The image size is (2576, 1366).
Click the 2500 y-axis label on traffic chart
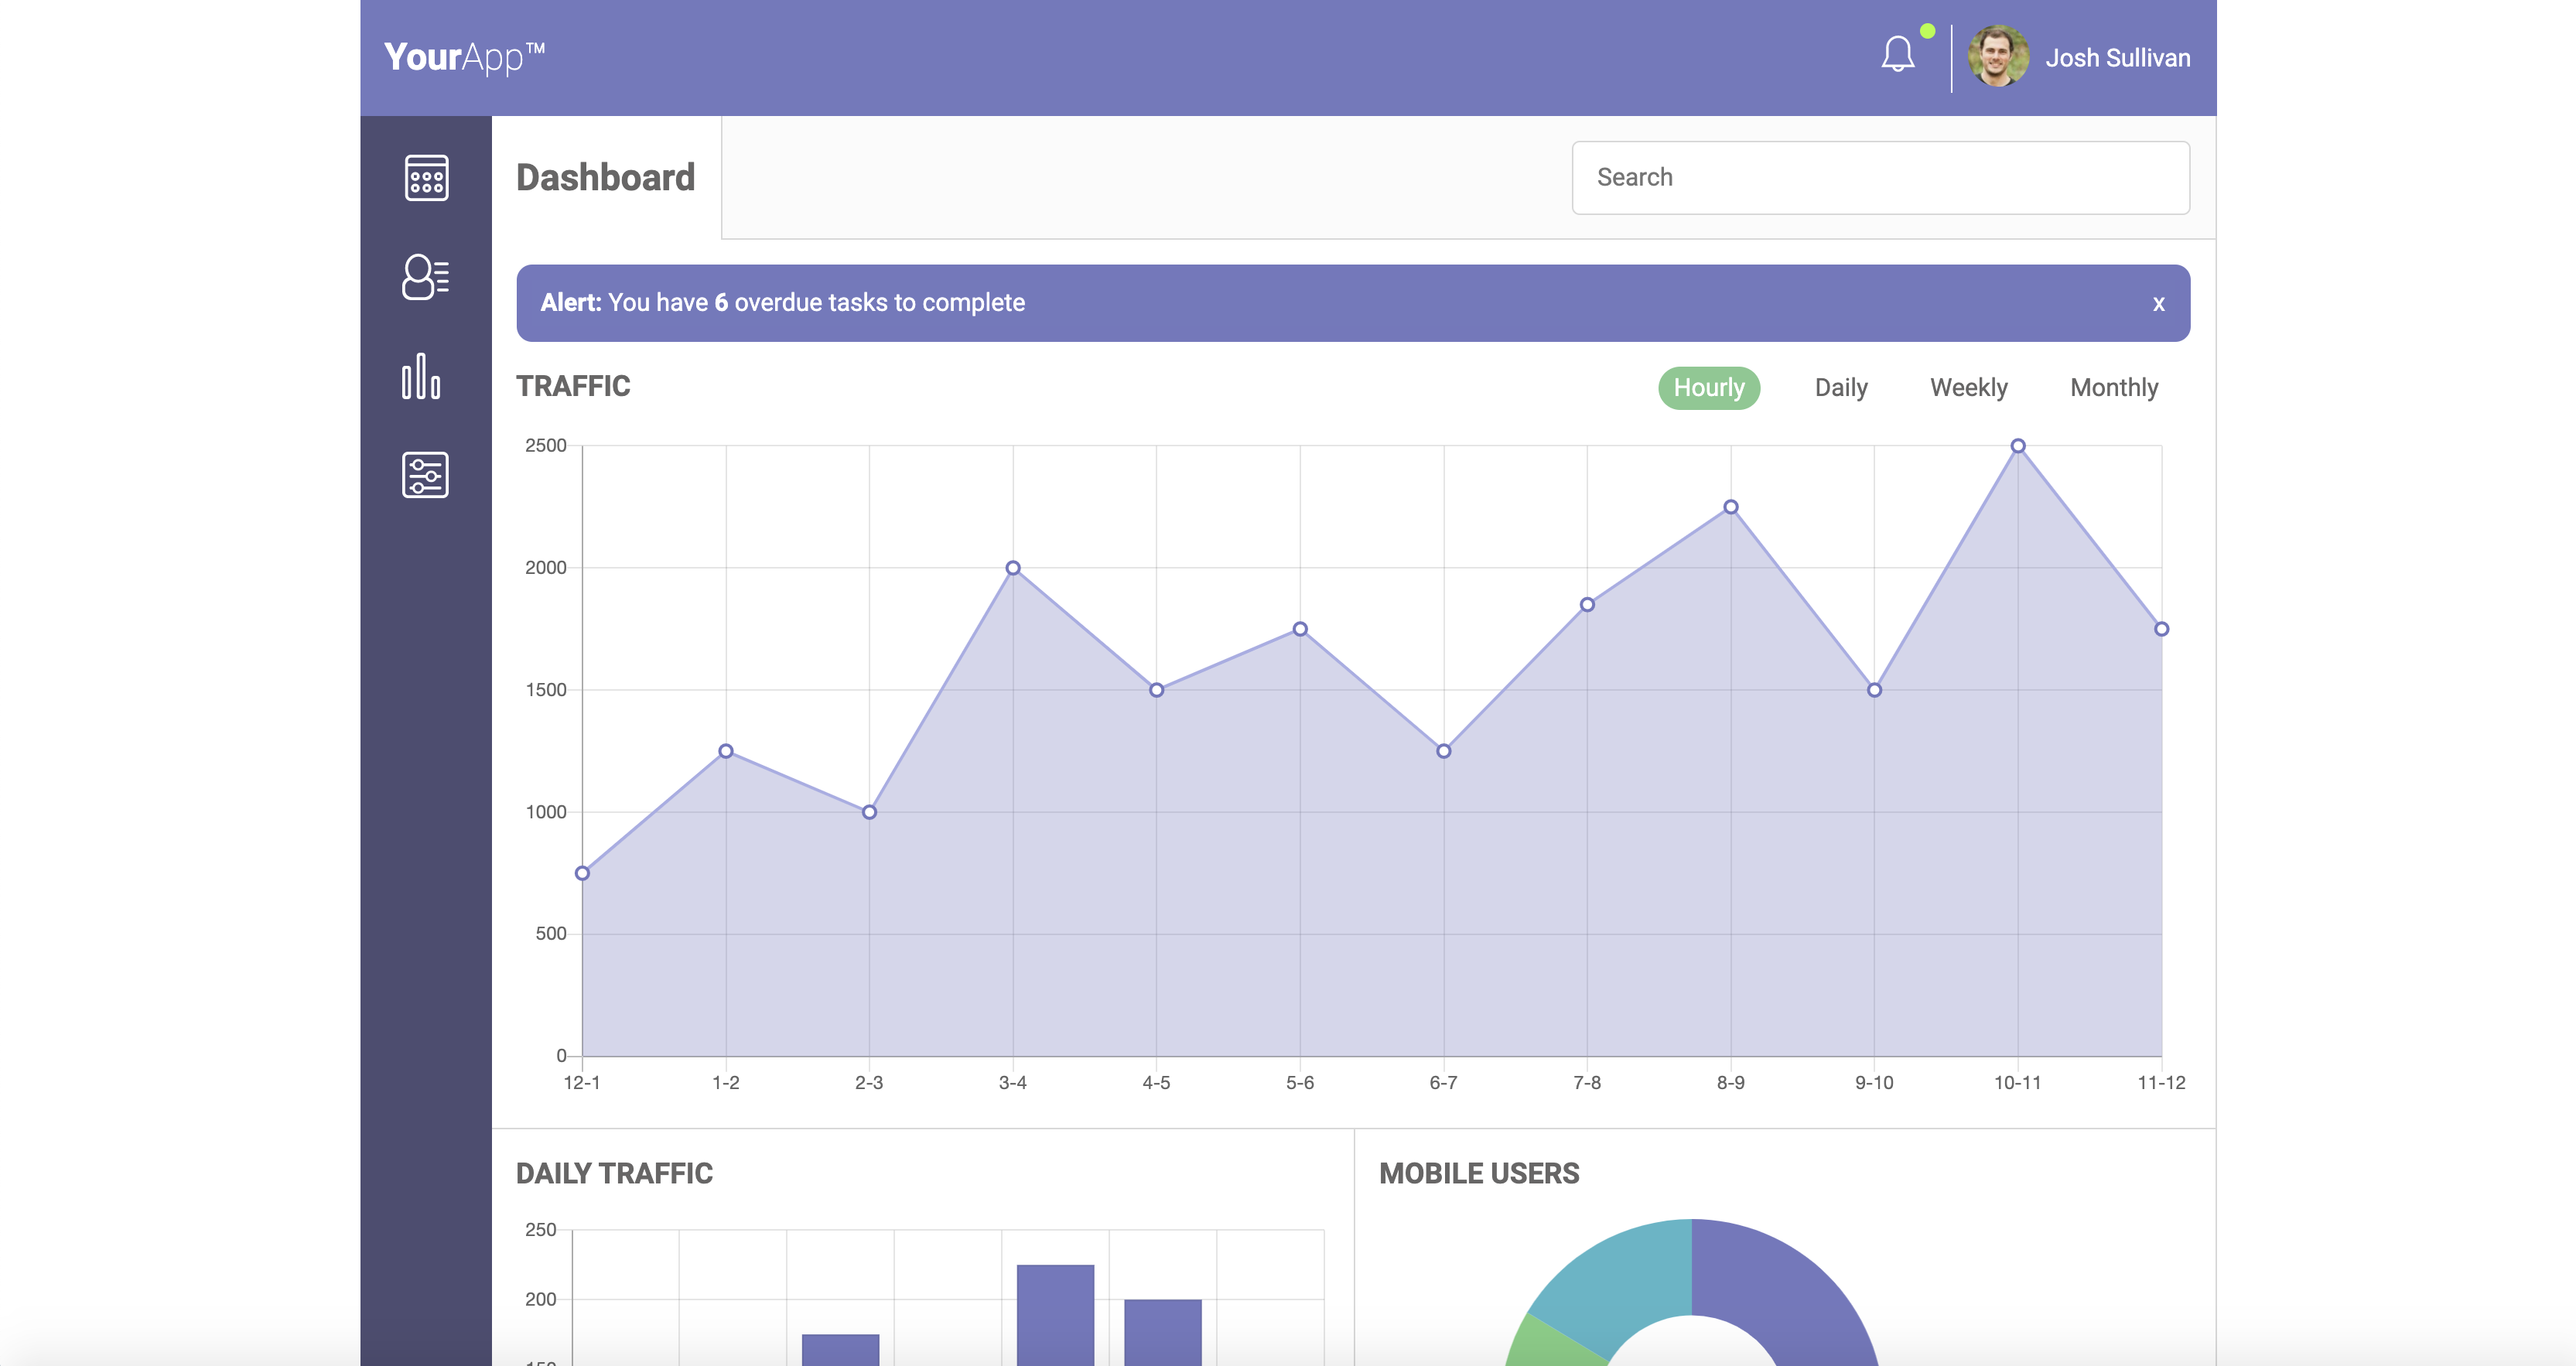point(546,445)
